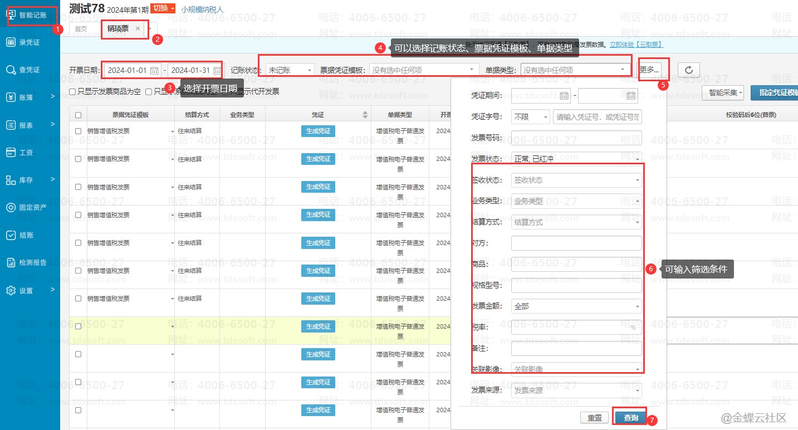Click the 查凭证 magnifier icon in sidebar
This screenshot has width=798, height=430.
click(11, 70)
